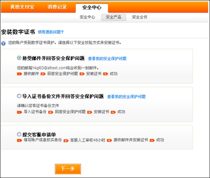The width and height of the screenshot is (210, 178).
Task: Click the blue info icon beside the notice
Action: tap(3, 43)
